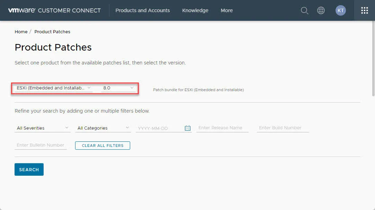Screen dimensions: 375x210
Task: Open the More menu
Action: point(226,10)
